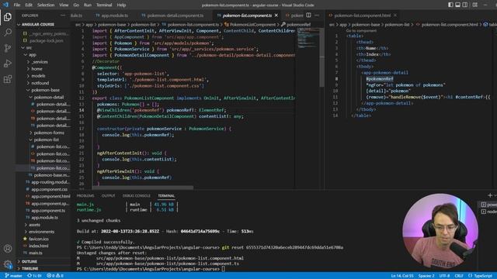Viewport: 497px width, 279px height.
Task: Click the CRLF end-of-line setting
Action: click(459, 276)
